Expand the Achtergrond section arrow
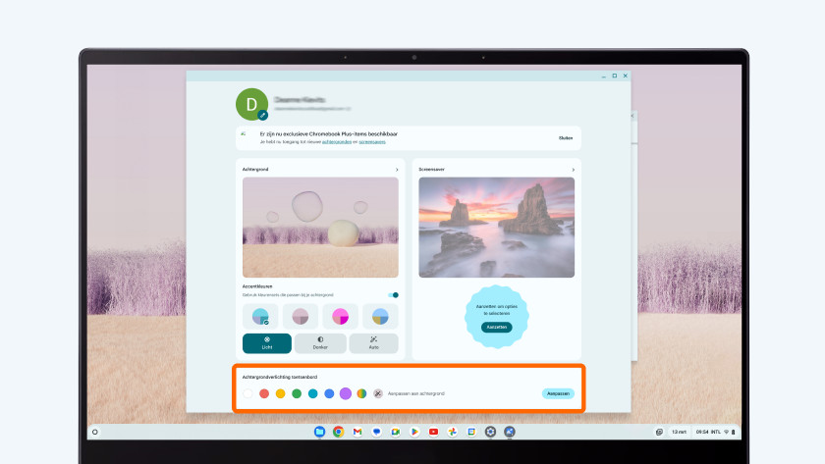 point(397,170)
